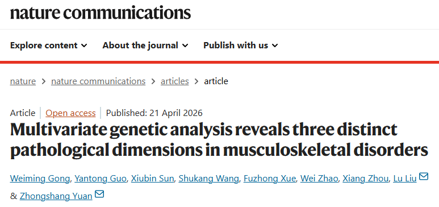439x207 pixels.
Task: Click envelope icon next to Lu Liu
Action: click(424, 176)
